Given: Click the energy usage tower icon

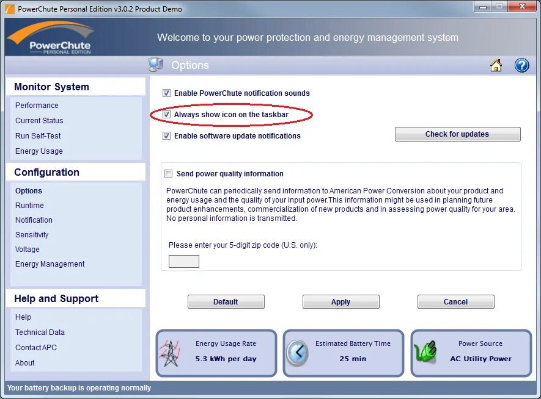Looking at the screenshot, I should click(x=169, y=353).
